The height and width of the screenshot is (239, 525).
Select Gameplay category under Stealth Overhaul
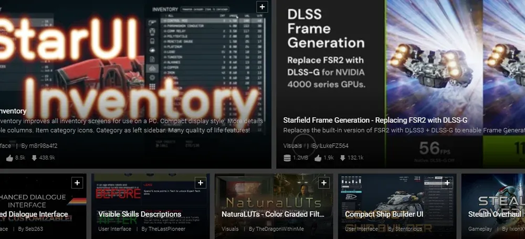click(480, 229)
